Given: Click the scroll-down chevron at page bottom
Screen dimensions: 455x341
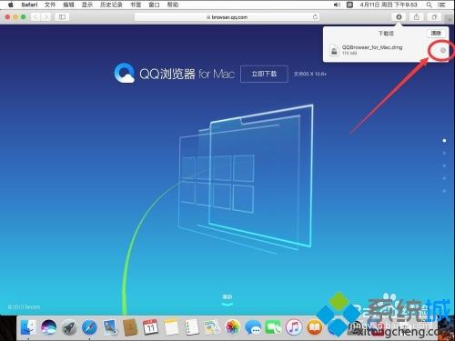Looking at the screenshot, I should 227,305.
